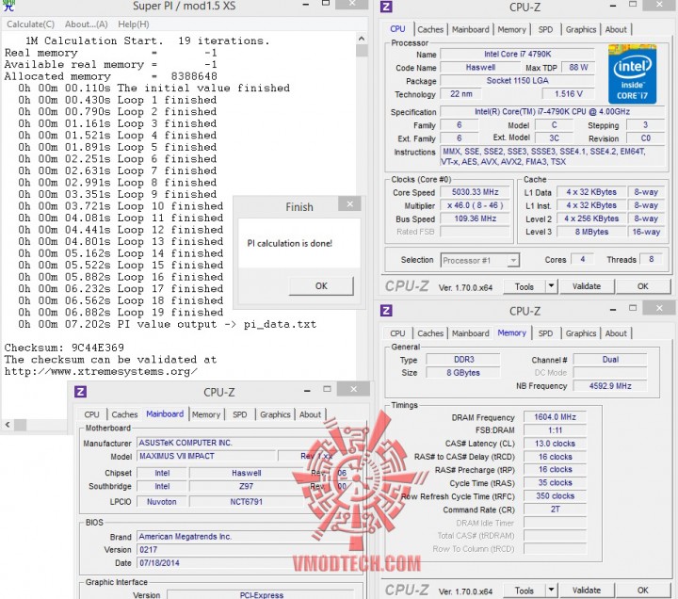Viewport: 678px width, 599px height.
Task: Click the CPU-Z logo icon in Mainboard window
Action: pos(80,392)
